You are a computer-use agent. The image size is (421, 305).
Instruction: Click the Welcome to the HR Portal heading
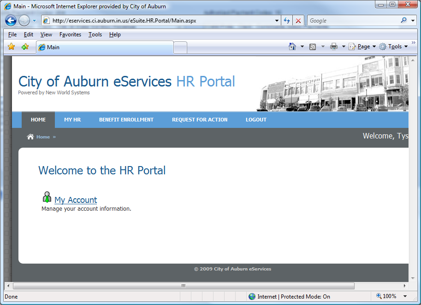[102, 171]
